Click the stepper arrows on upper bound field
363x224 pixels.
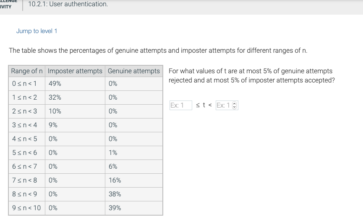point(234,106)
